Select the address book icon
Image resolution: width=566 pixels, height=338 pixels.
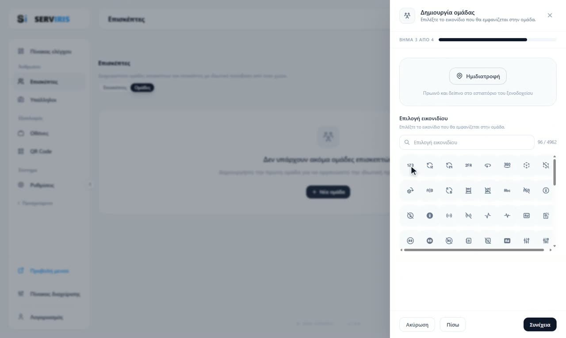click(468, 241)
